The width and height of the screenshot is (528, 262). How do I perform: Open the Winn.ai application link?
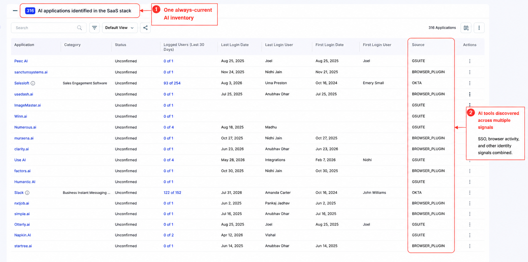coord(21,116)
